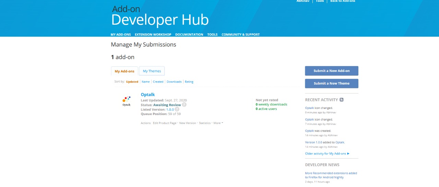Sort add-ons by Created
Image resolution: width=439 pixels, height=187 pixels.
coord(158,82)
